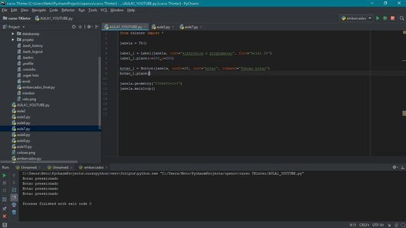Click stop icon in Run panel sidebar
406x228 pixels.
point(4,183)
